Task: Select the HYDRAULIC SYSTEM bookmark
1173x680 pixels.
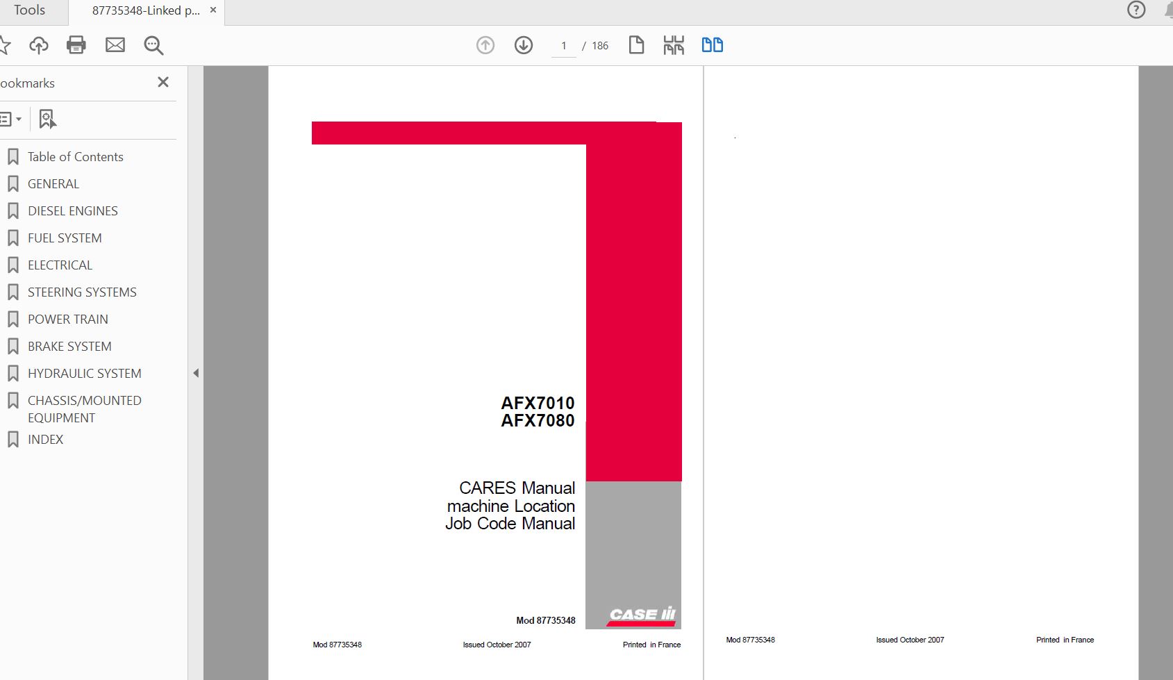Action: pyautogui.click(x=85, y=374)
